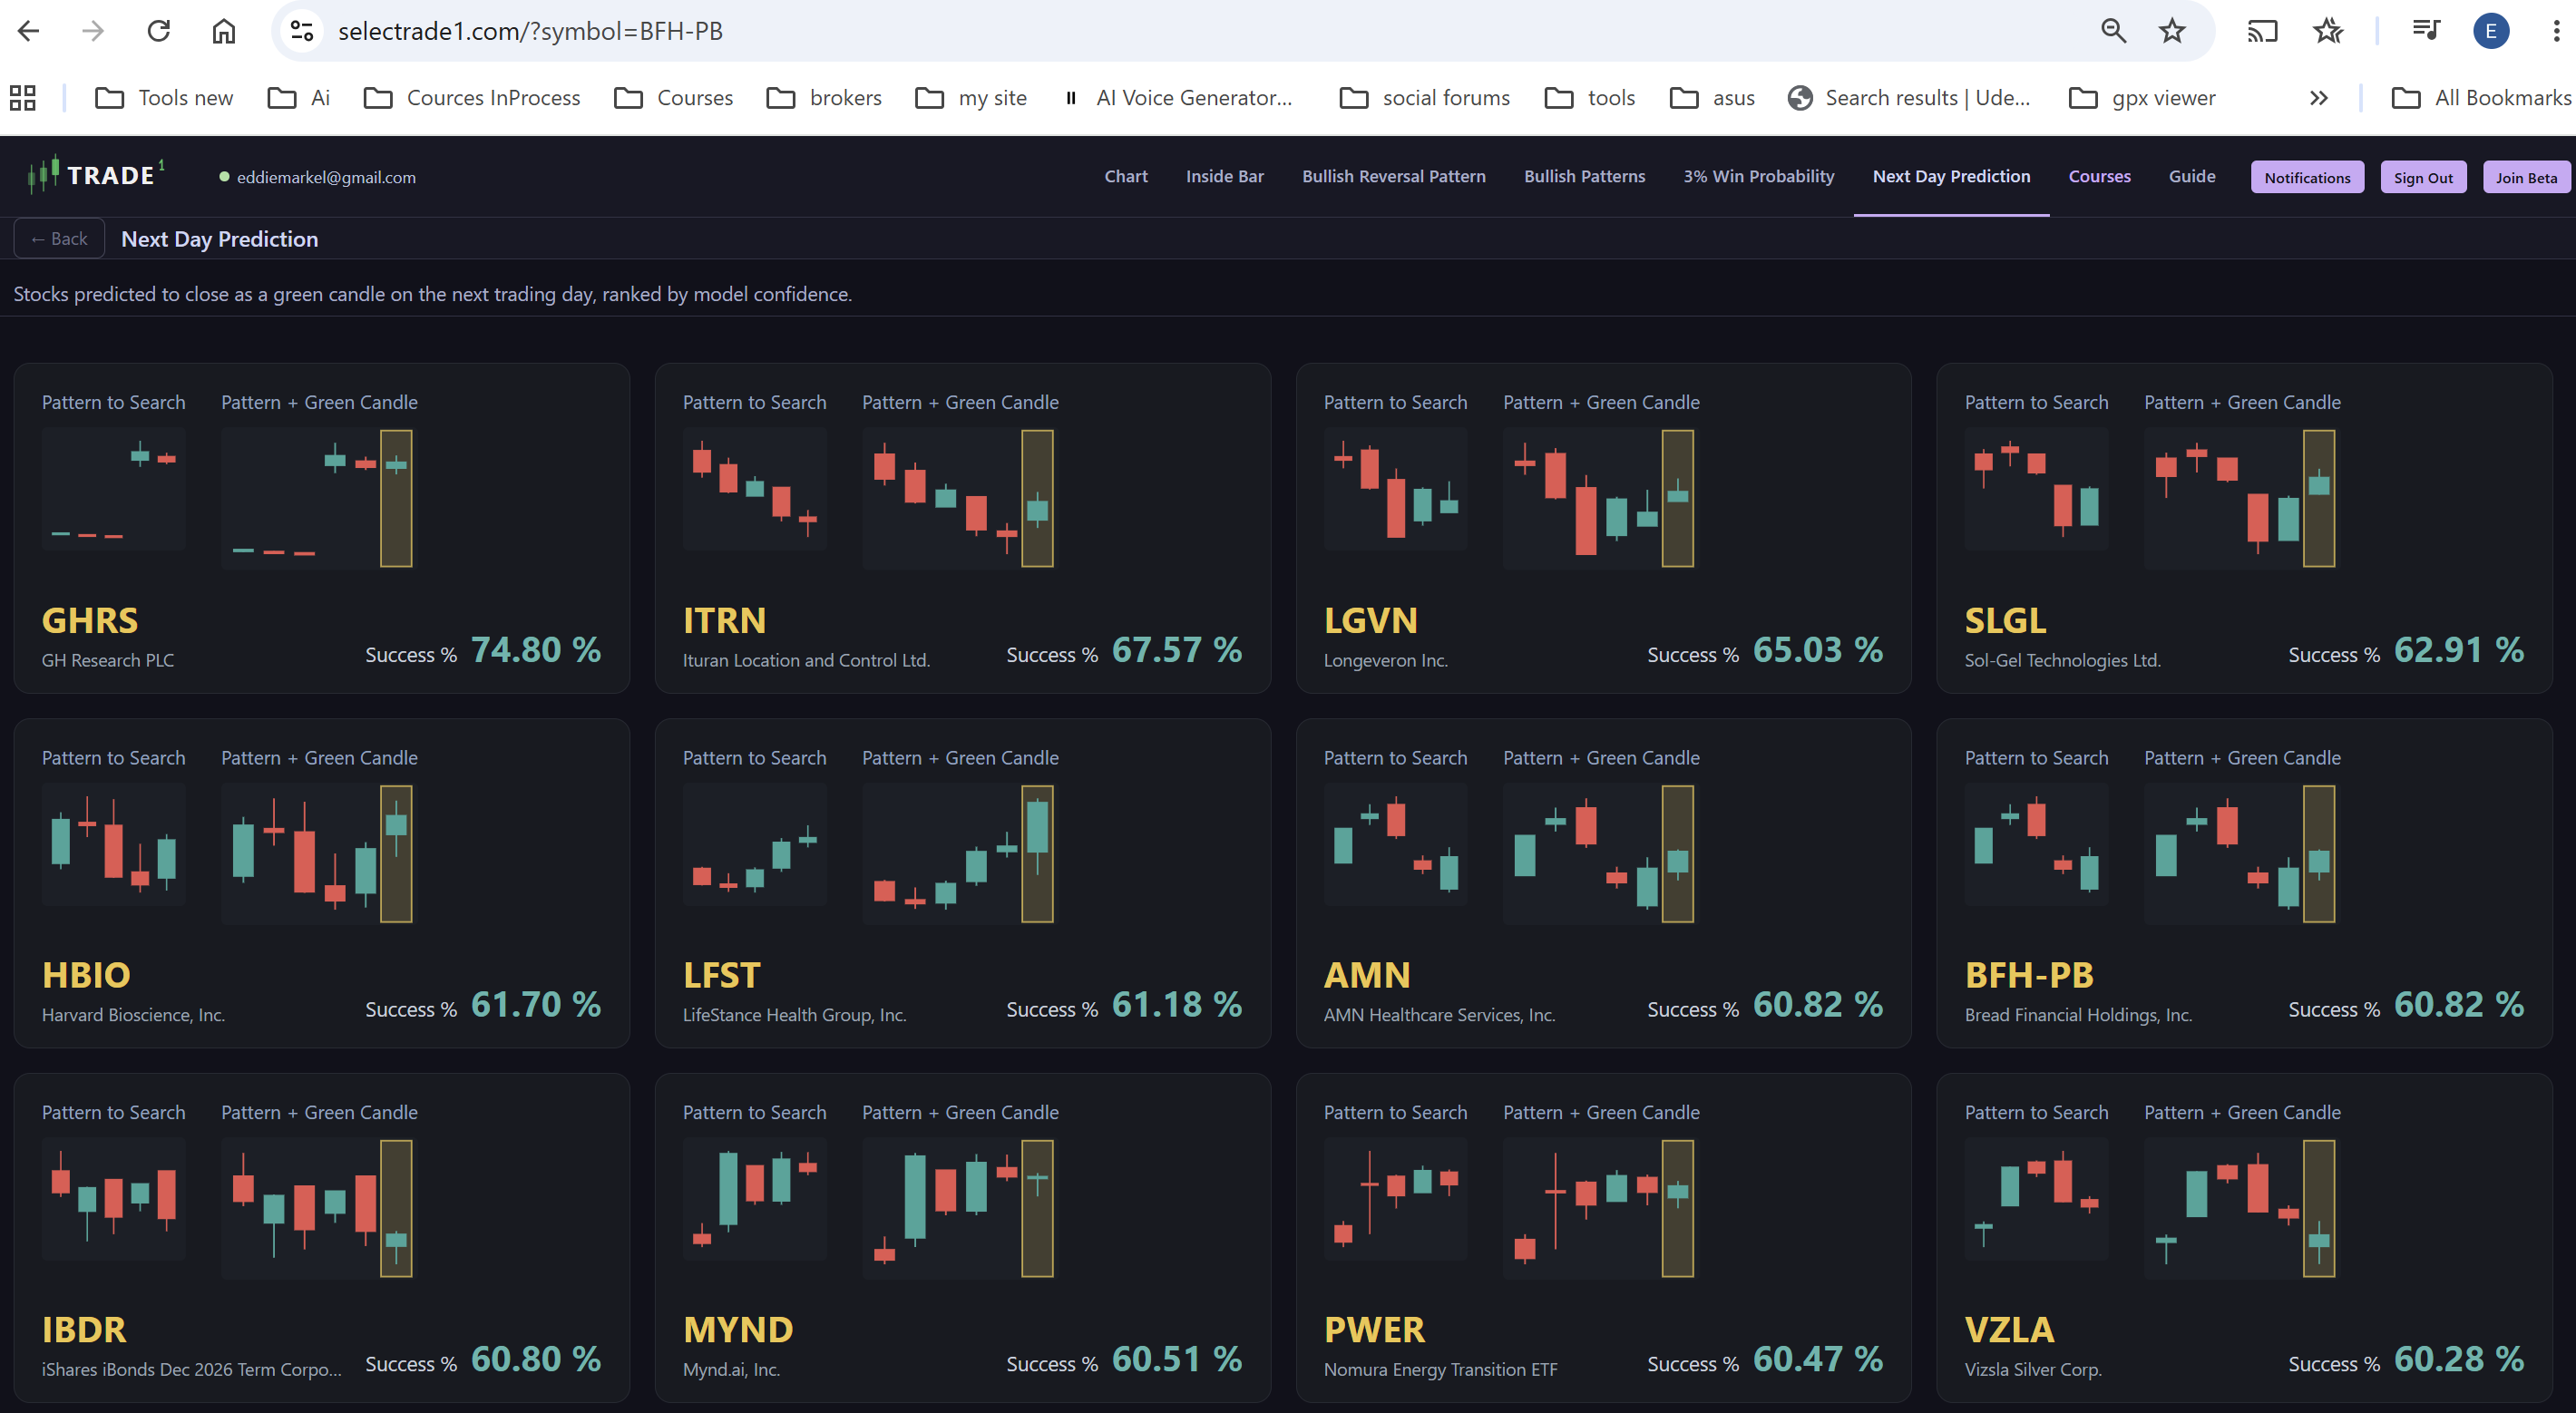The width and height of the screenshot is (2576, 1413).
Task: Open the ITRN Pattern + Green Candle chart
Action: (x=959, y=498)
